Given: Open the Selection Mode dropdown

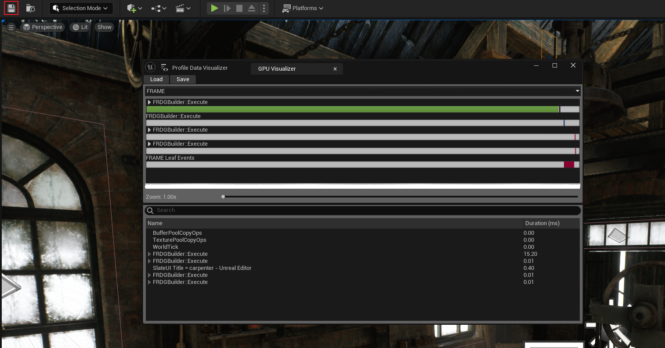Looking at the screenshot, I should [x=81, y=8].
